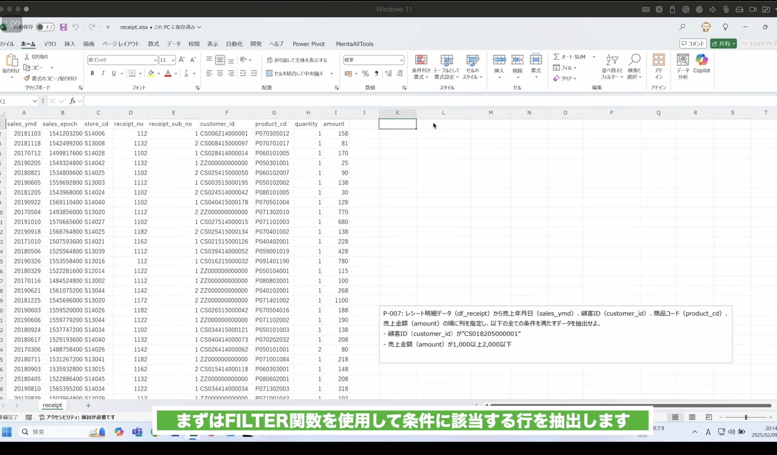
Task: Open Format as Table (テーブルとして書式設定)
Action: pyautogui.click(x=446, y=67)
